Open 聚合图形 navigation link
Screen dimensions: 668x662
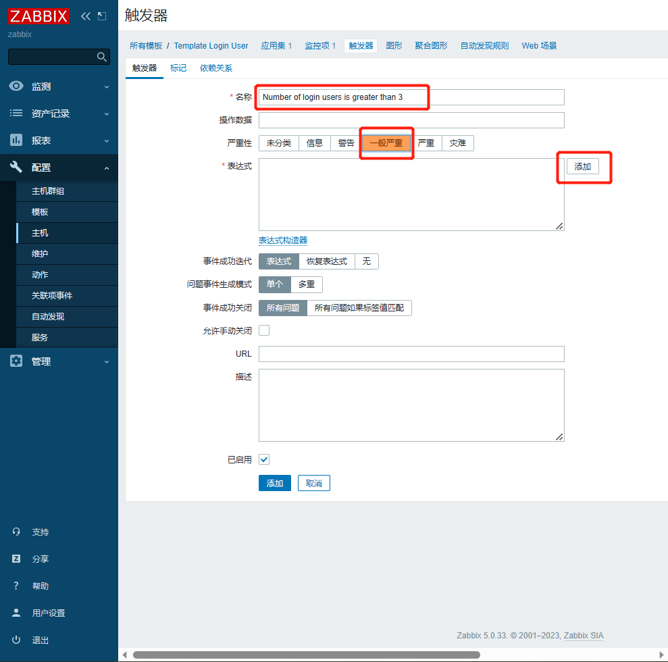click(x=431, y=45)
